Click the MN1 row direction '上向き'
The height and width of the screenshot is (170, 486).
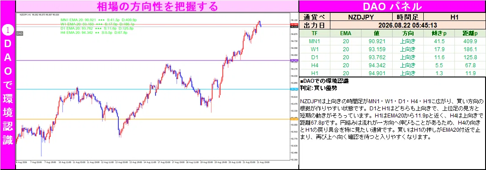pos(408,41)
